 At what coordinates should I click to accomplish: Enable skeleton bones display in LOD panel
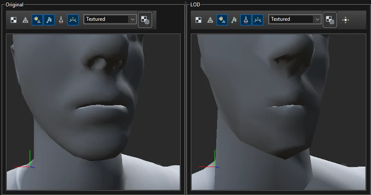click(234, 20)
